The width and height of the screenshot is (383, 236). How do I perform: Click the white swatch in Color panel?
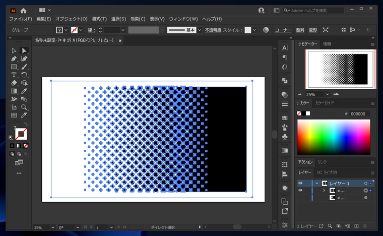pos(308,113)
